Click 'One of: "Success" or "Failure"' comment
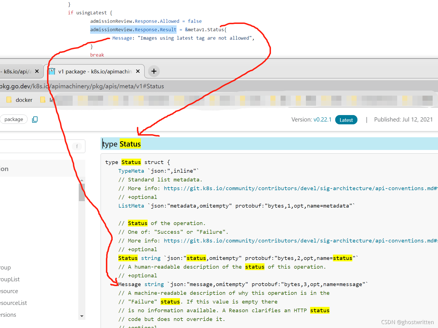The height and width of the screenshot is (328, 438). pyautogui.click(x=173, y=232)
